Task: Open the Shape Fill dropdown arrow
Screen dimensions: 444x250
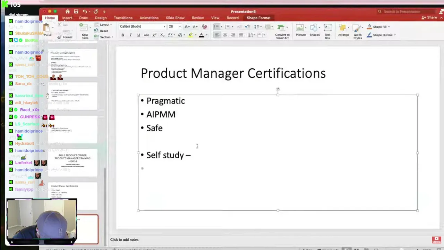Action: pos(389,27)
